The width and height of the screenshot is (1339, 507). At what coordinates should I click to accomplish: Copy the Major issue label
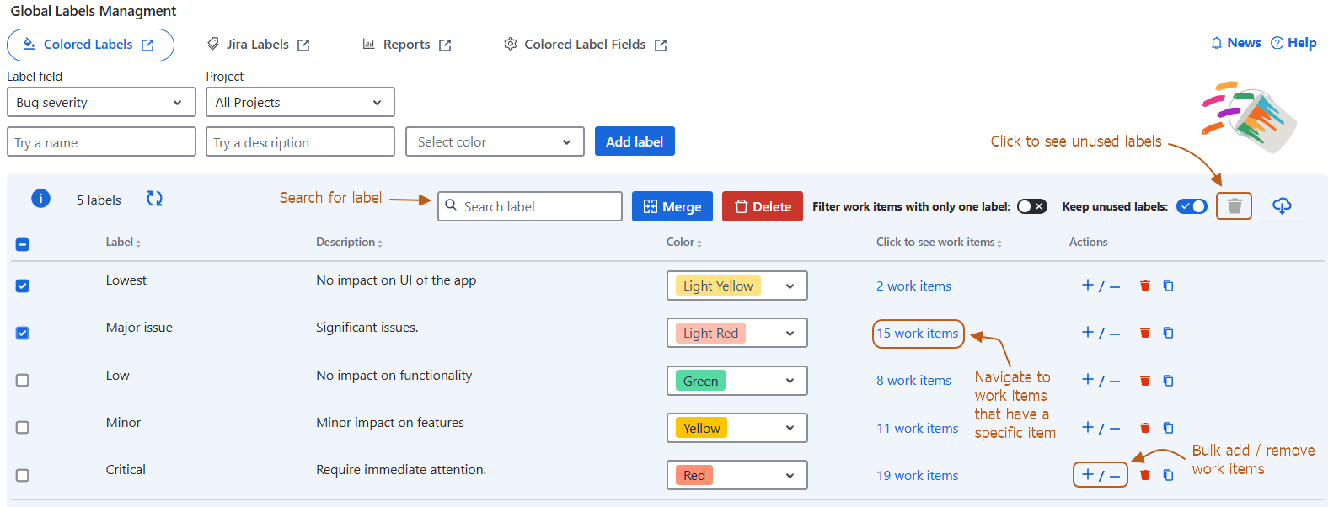tap(1168, 333)
